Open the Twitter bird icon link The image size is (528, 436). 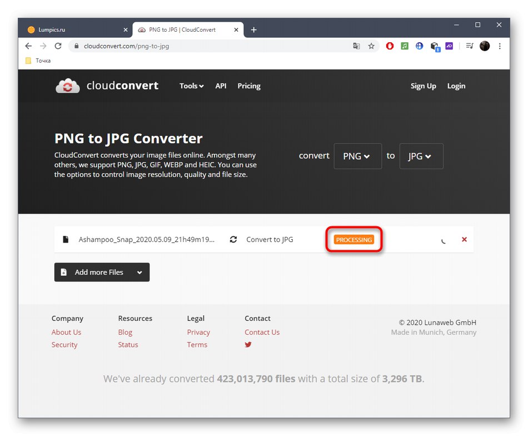coord(248,344)
